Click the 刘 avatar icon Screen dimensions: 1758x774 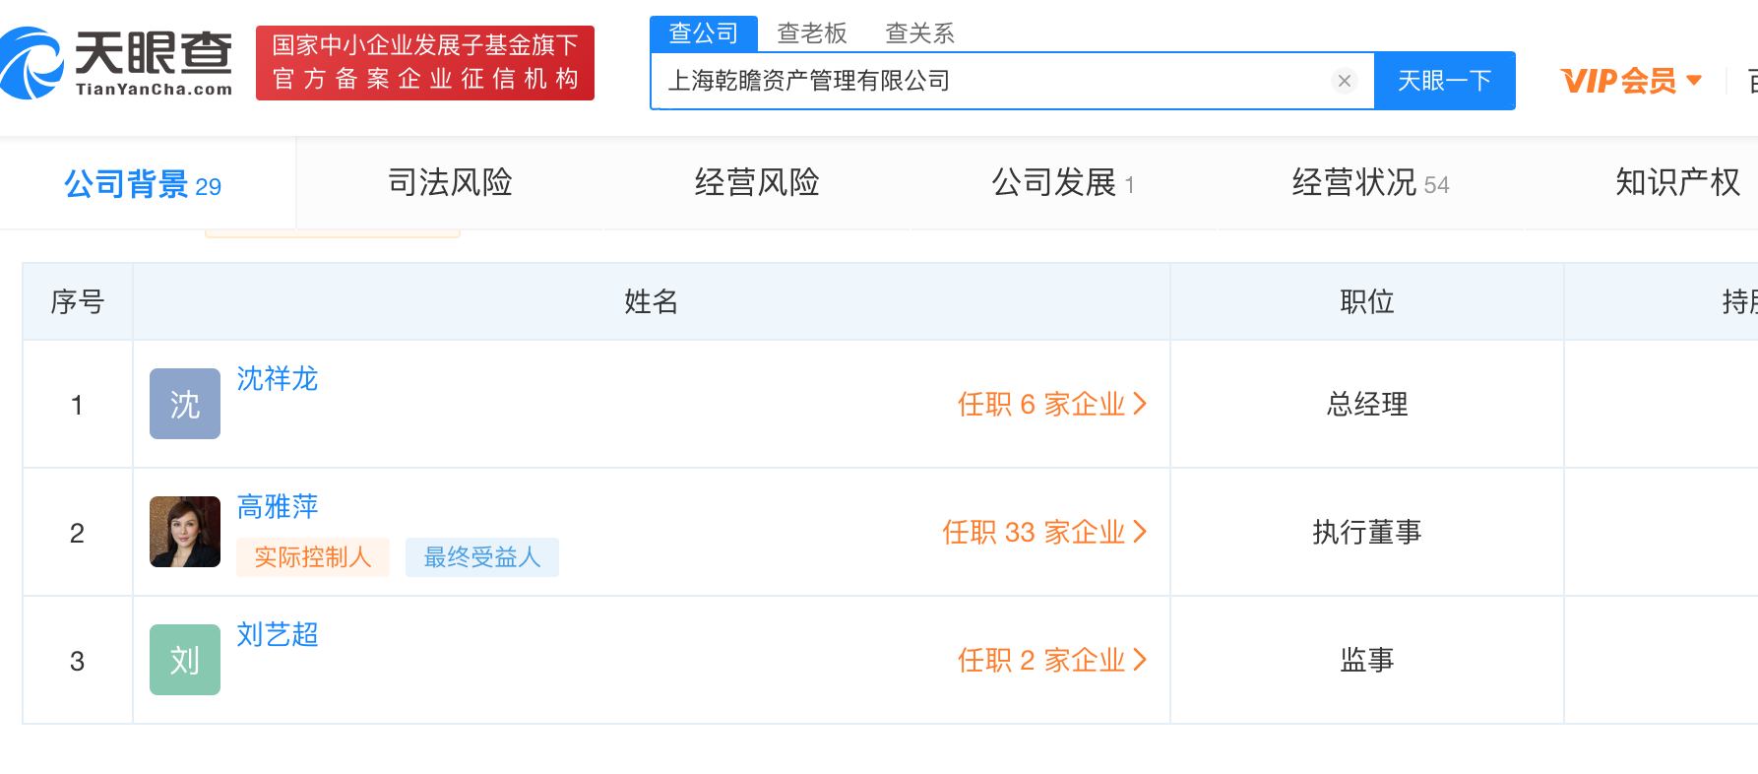(185, 660)
